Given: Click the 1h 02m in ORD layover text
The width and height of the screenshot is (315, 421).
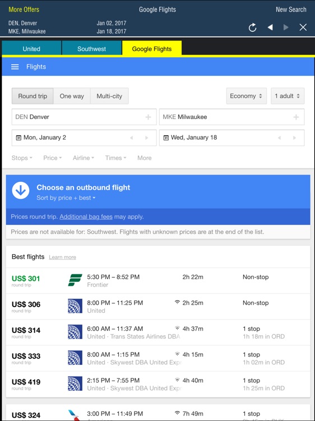Looking at the screenshot, I should [263, 363].
